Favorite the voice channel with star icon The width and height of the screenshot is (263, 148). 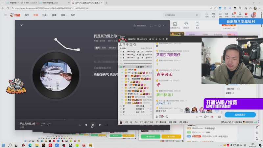[x=156, y=39]
